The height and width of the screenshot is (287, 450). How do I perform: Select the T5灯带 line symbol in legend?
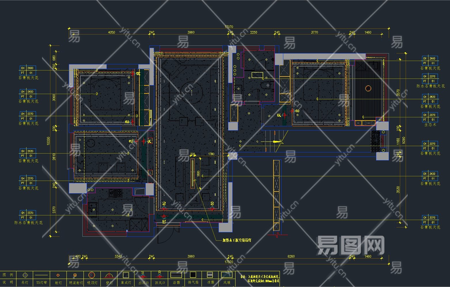tap(41, 275)
